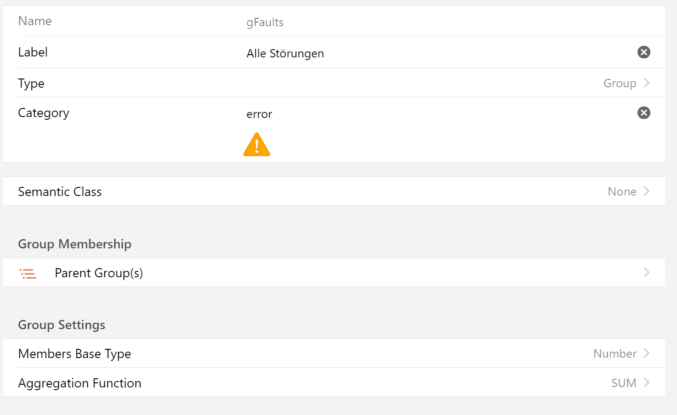Viewport: 677px width, 415px height.
Task: Change the Number members base type value
Action: (x=615, y=354)
